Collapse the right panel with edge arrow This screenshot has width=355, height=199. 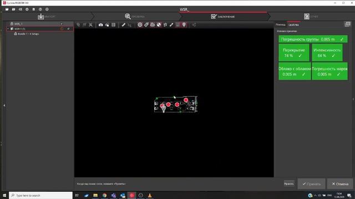pyautogui.click(x=353, y=99)
